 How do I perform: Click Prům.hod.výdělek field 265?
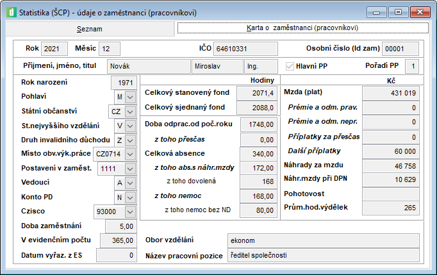click(x=391, y=208)
